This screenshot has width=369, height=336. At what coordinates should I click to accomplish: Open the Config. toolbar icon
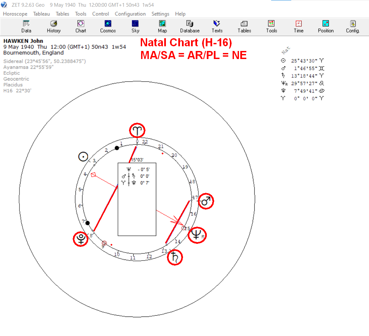point(353,26)
